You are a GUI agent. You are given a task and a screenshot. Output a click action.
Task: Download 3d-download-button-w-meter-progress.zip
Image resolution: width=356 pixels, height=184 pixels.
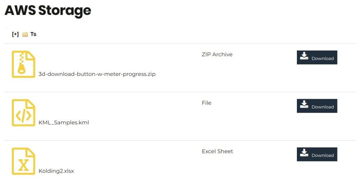pyautogui.click(x=317, y=58)
